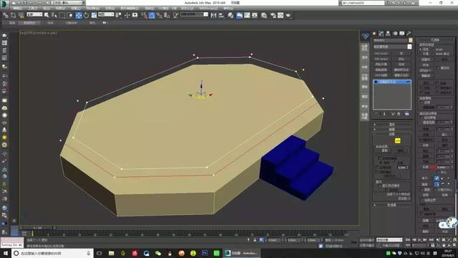This screenshot has width=458, height=258.
Task: Click the timeline frame slider handle
Action: pyautogui.click(x=37, y=228)
